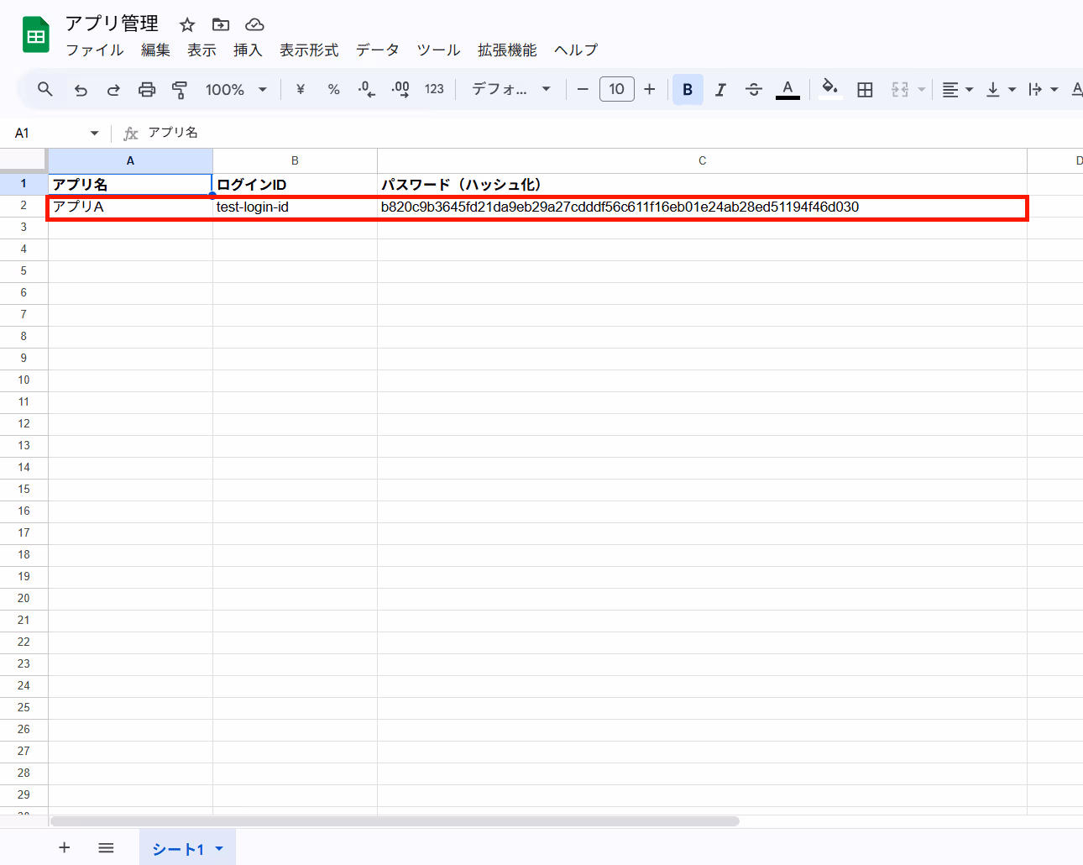Open the ヘルプ menu
Viewport: 1083px width, 865px height.
tap(576, 50)
